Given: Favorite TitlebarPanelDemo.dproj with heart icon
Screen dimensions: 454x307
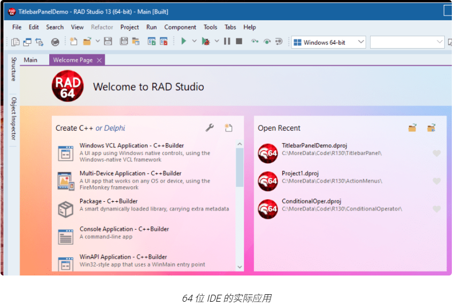Looking at the screenshot, I should [436, 154].
